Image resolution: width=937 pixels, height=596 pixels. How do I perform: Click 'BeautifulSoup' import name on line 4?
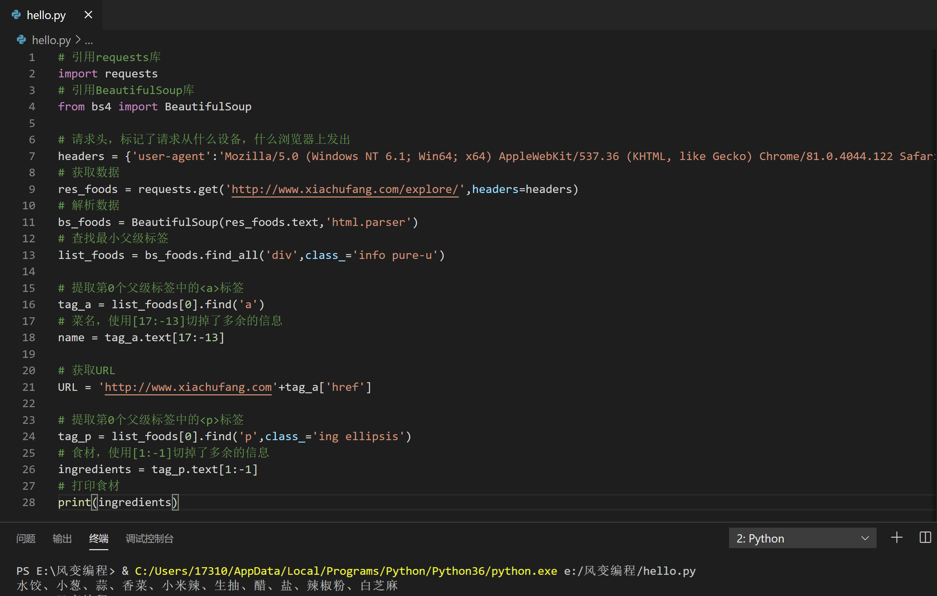(x=208, y=107)
